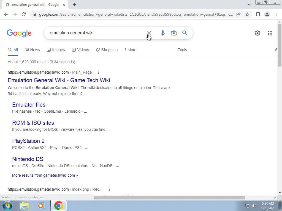Click the browser back arrow
Viewport: 282px width, 211px height.
coord(6,14)
